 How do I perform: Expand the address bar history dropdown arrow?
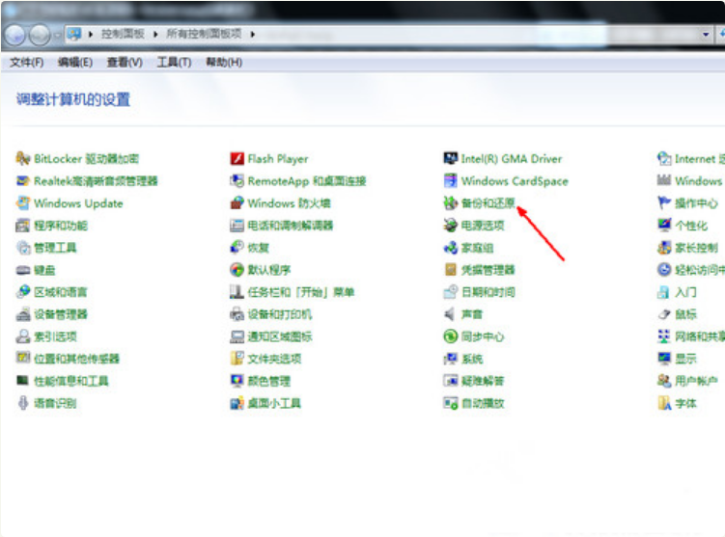tap(706, 34)
